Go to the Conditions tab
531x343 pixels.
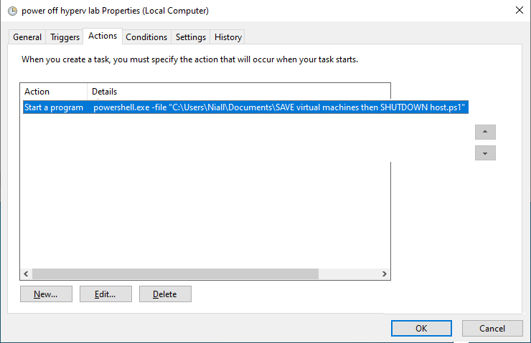pyautogui.click(x=146, y=37)
